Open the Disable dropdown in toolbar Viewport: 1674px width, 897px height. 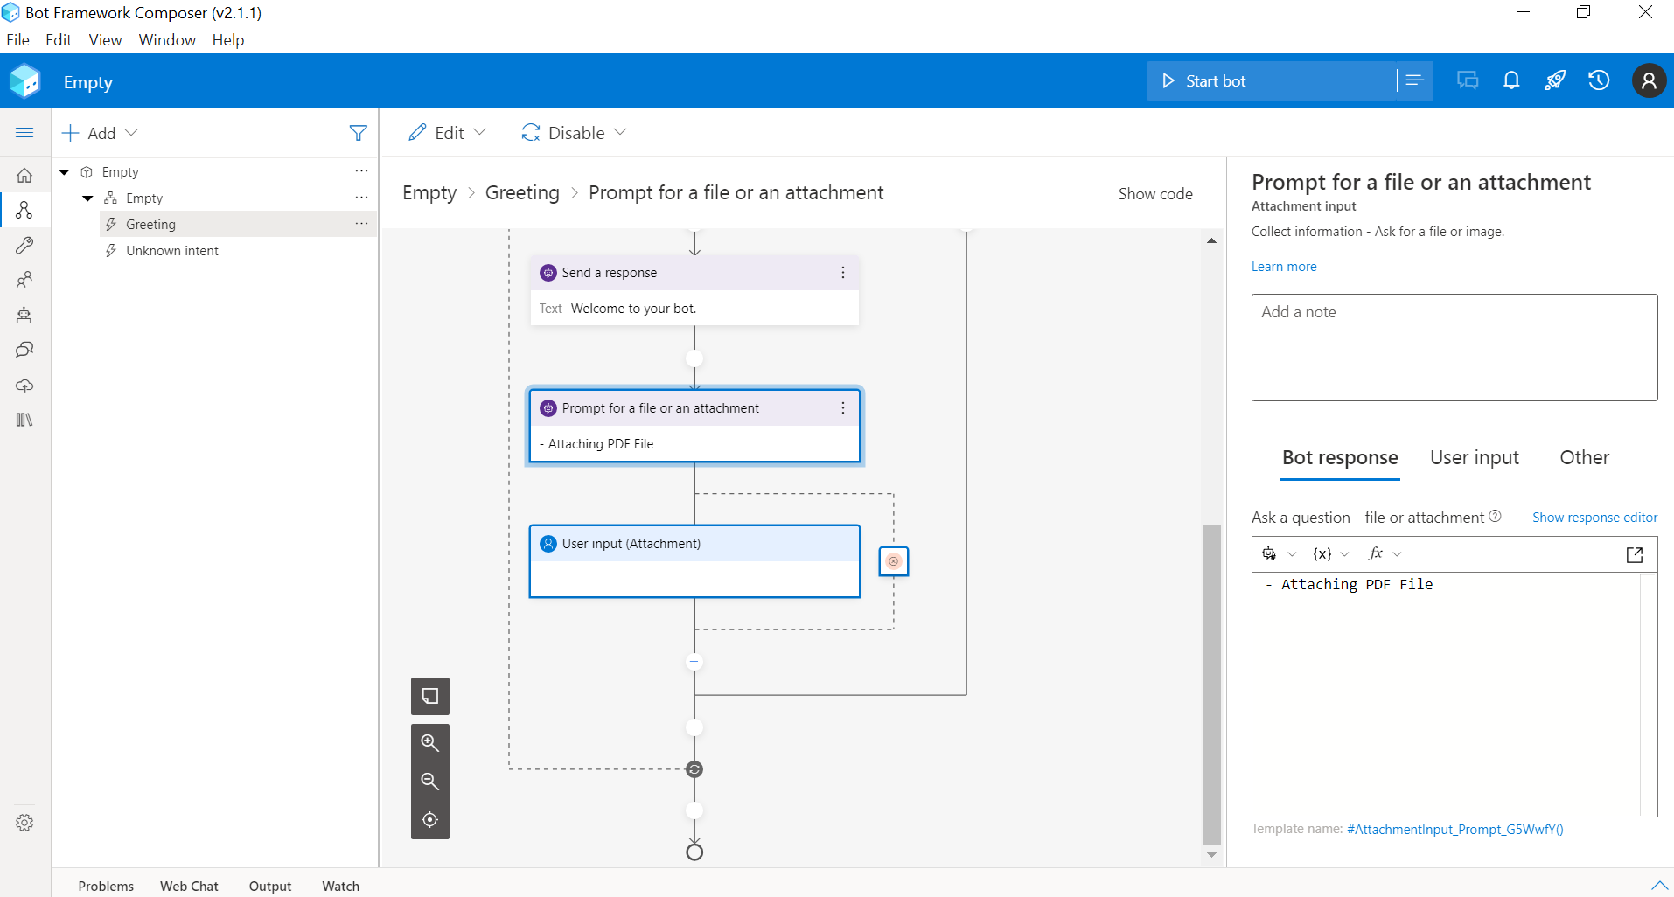[573, 132]
